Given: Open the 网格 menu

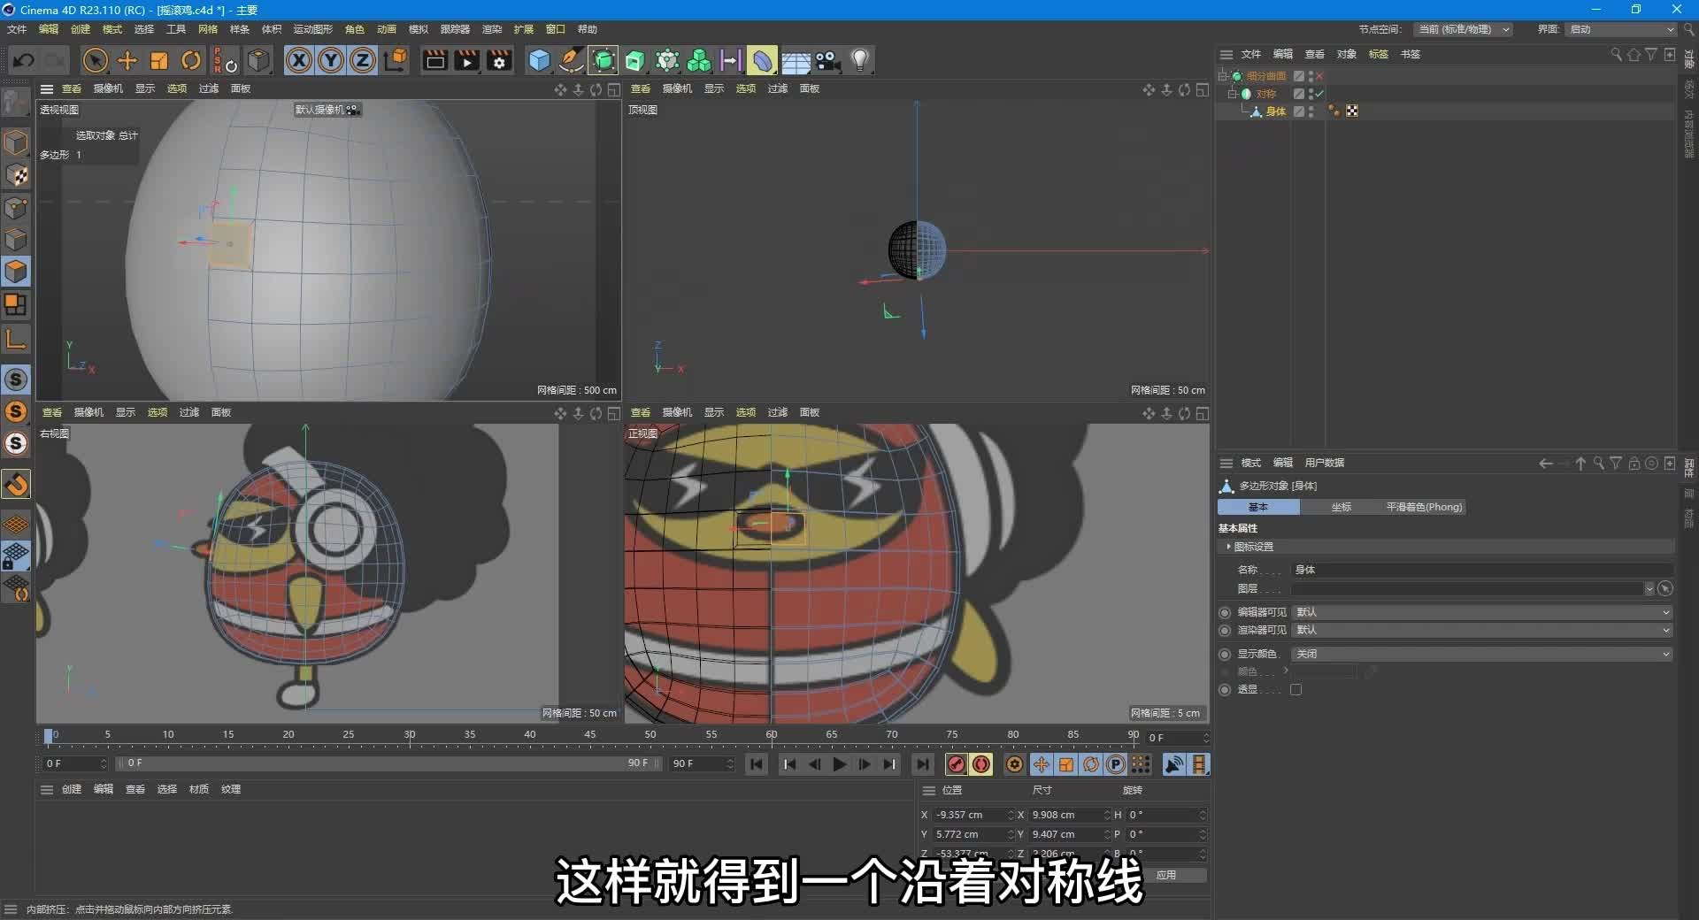Looking at the screenshot, I should point(208,29).
